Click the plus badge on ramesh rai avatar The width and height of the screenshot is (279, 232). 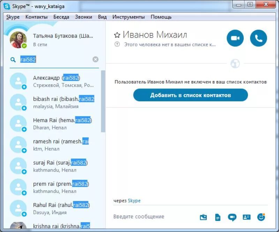tap(24, 150)
